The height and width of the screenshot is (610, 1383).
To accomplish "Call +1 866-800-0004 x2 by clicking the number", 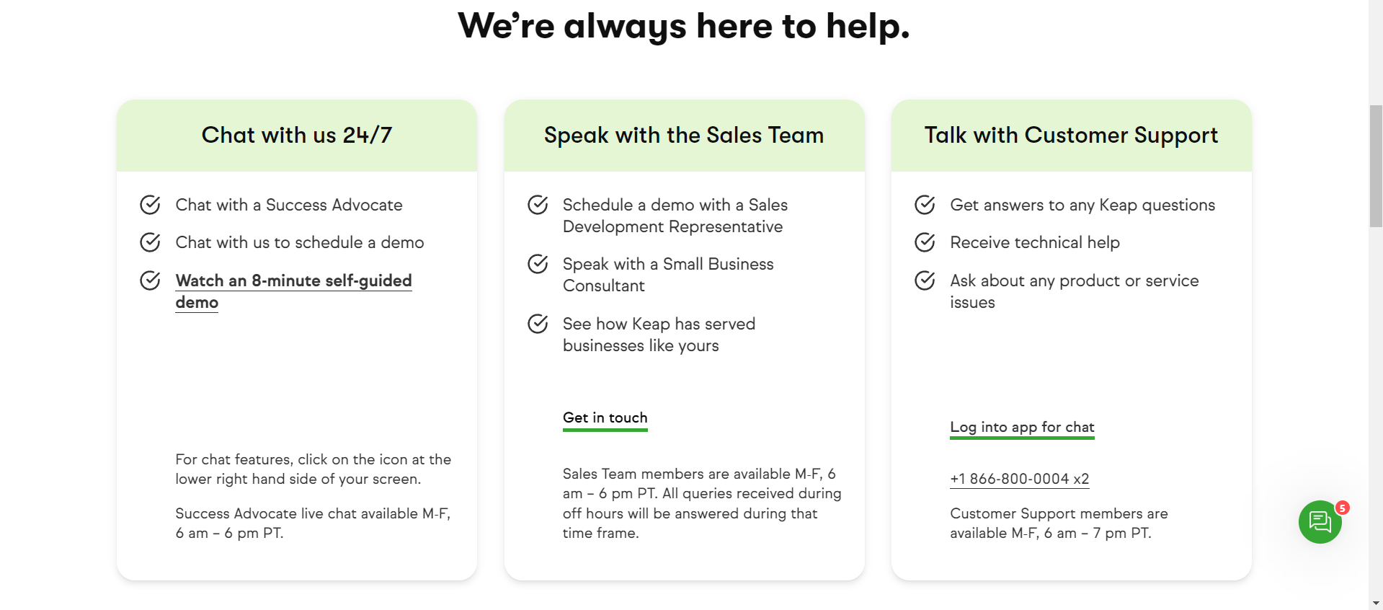I will pyautogui.click(x=1019, y=478).
